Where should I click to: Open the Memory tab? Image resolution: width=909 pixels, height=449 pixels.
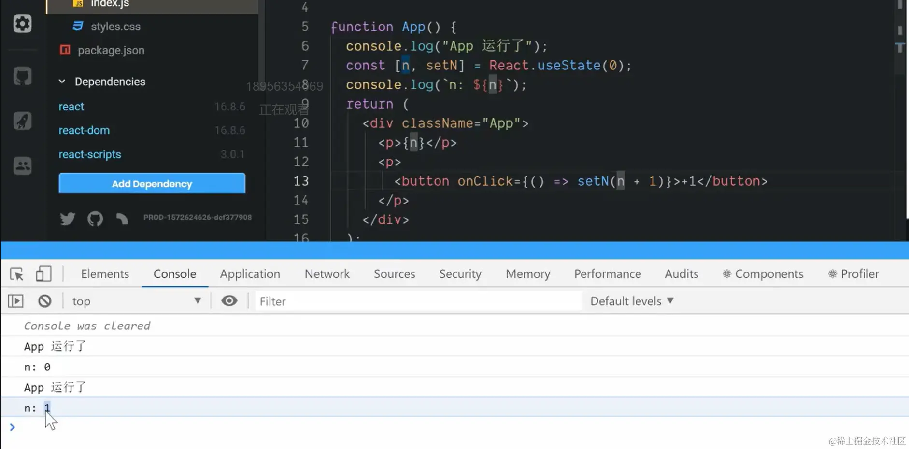click(528, 274)
